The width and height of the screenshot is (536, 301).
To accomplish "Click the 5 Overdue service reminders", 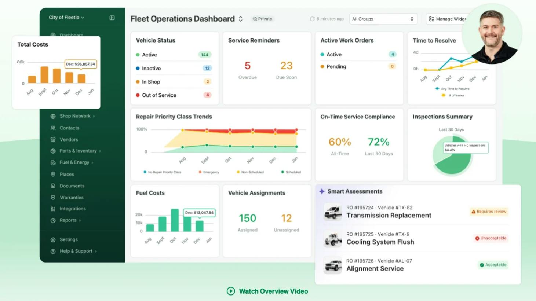I will 248,66.
